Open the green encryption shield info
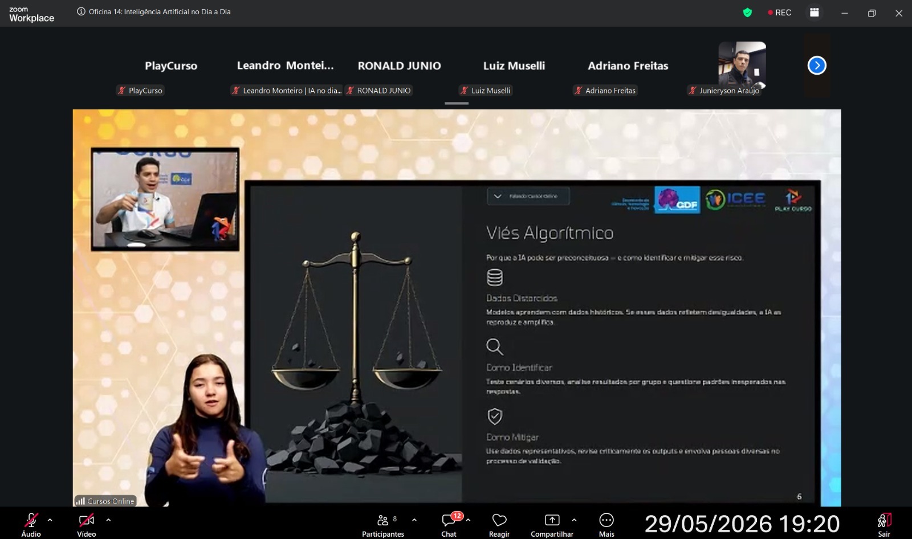912x539 pixels. [x=747, y=13]
